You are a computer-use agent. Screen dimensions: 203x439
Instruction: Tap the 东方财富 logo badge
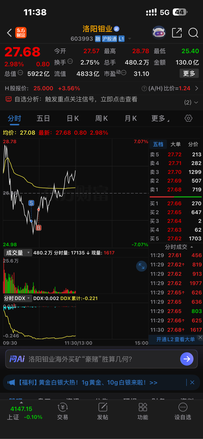pyautogui.click(x=21, y=33)
